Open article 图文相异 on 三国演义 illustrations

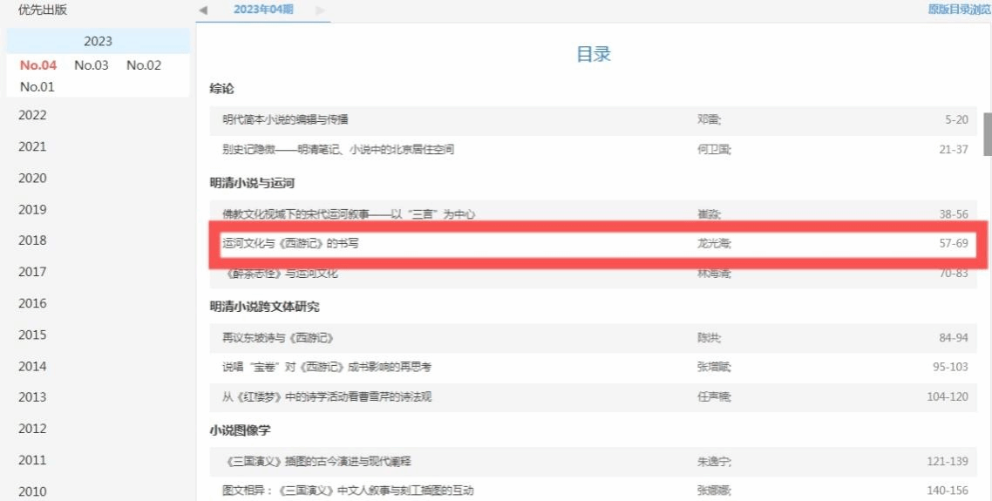[348, 491]
